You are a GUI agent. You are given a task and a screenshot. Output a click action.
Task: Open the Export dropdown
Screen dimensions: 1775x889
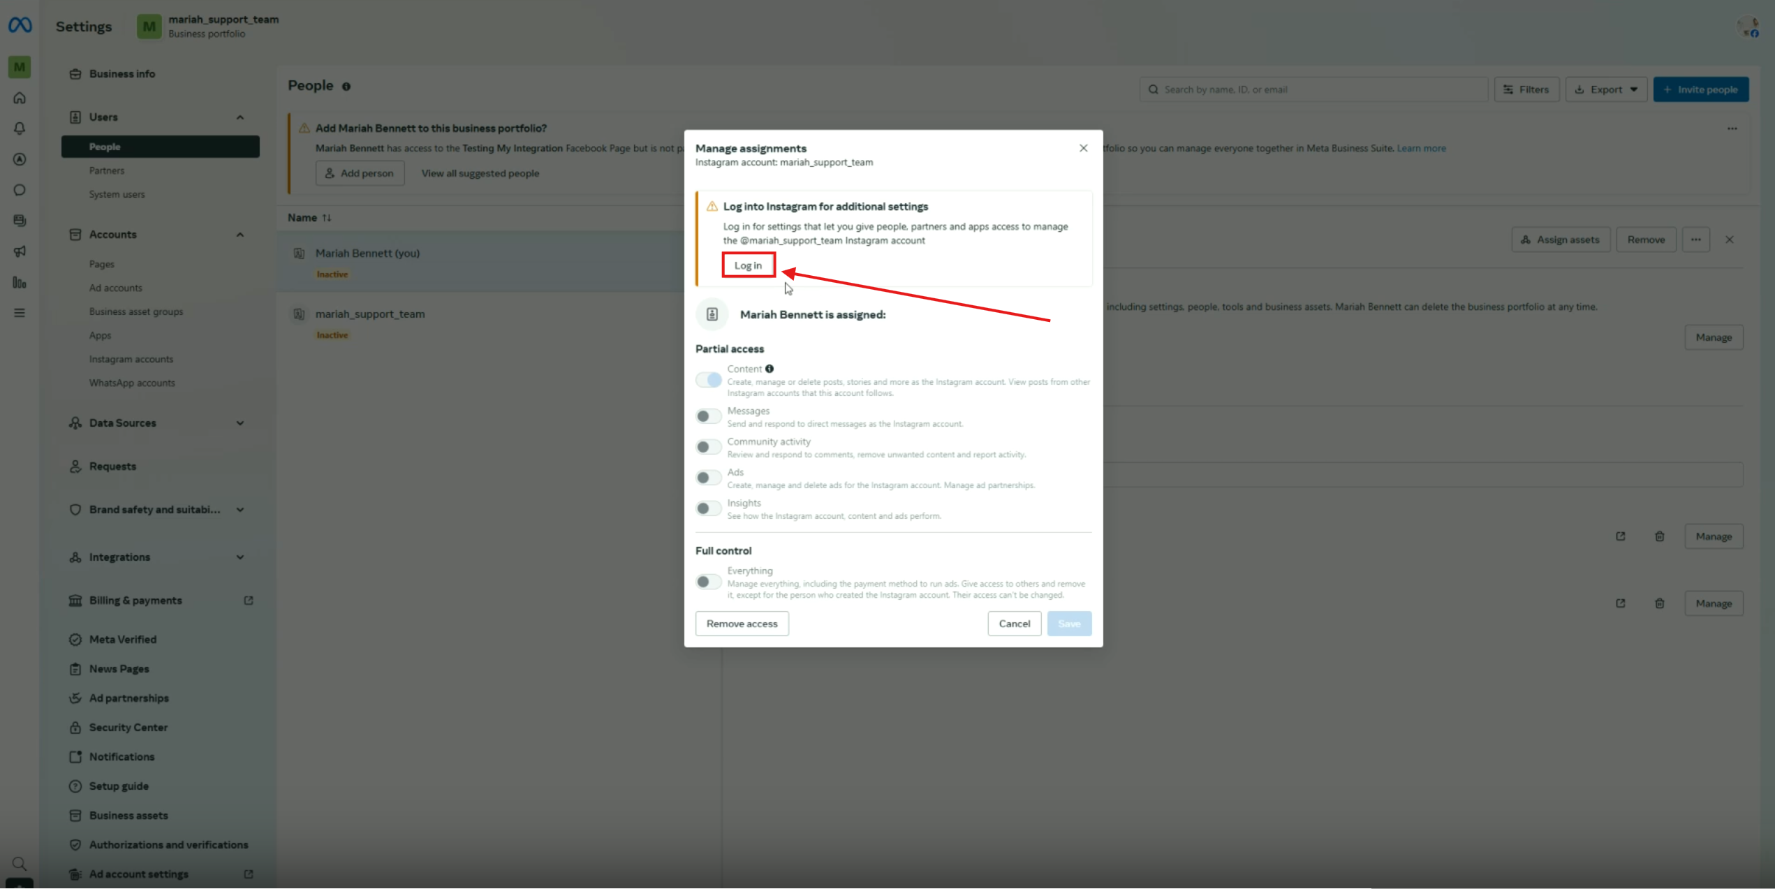tap(1606, 89)
